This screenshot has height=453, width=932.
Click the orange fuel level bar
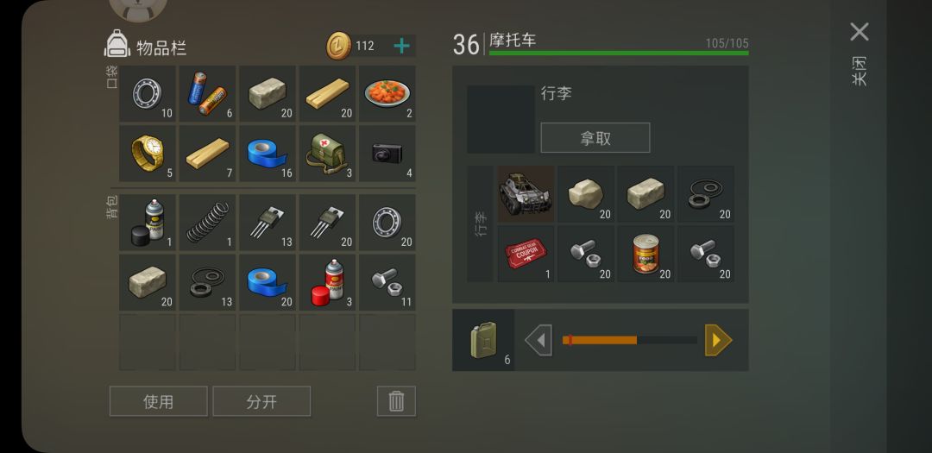coord(600,340)
